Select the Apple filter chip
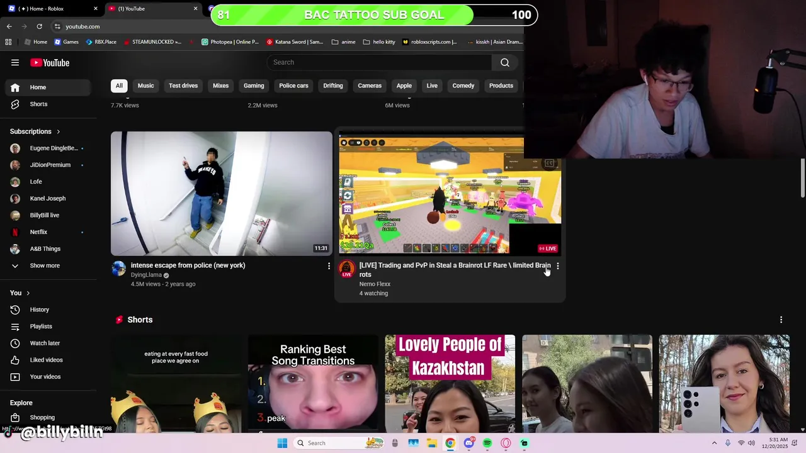806x453 pixels. (x=404, y=86)
